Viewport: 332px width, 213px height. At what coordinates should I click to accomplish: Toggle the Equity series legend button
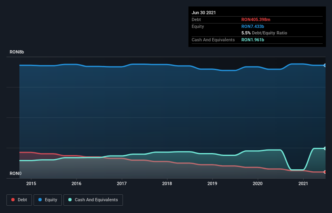coord(48,200)
